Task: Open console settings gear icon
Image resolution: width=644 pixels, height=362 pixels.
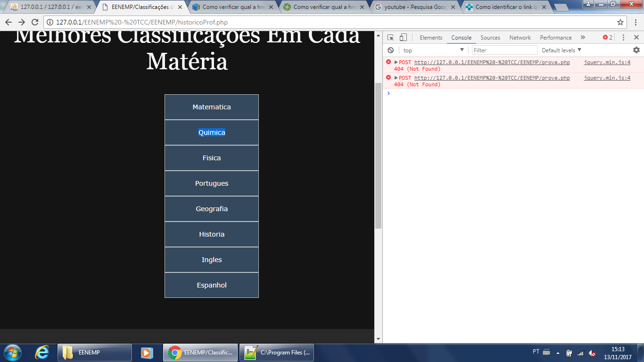Action: click(636, 50)
